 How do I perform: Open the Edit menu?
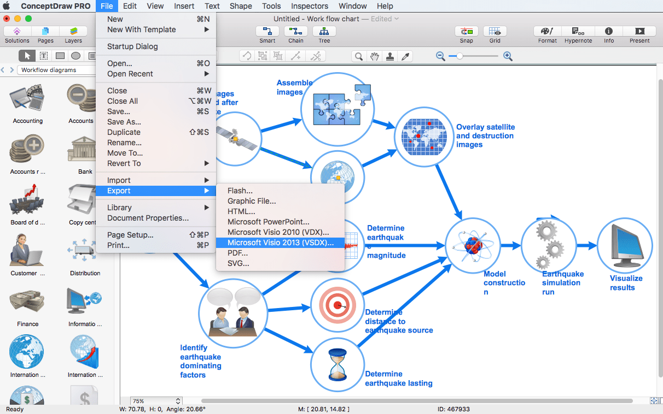(130, 6)
